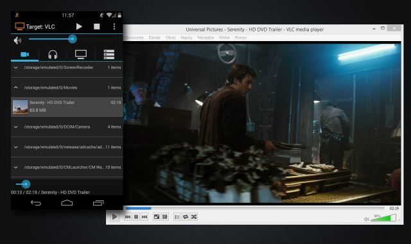The width and height of the screenshot is (411, 244).
Task: Switch to the server list tab
Action: pos(109,54)
